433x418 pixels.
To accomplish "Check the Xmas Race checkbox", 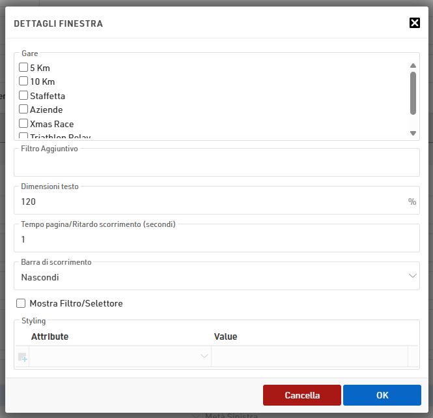I will coord(23,123).
